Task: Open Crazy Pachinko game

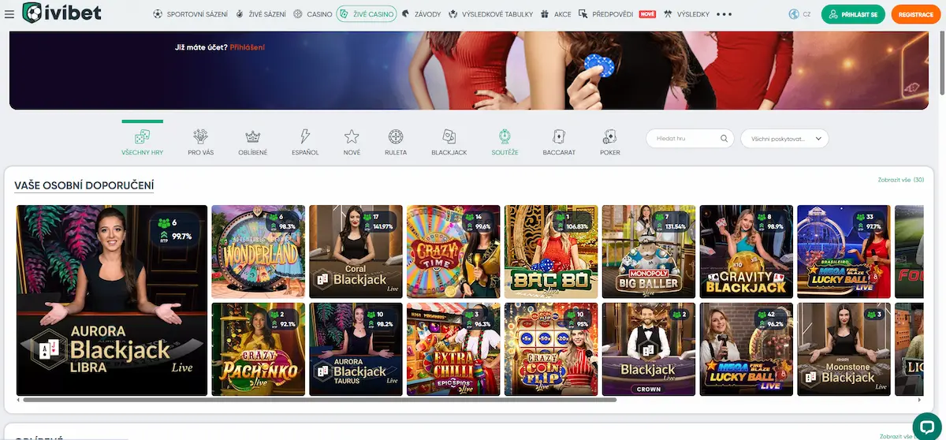Action: (259, 349)
